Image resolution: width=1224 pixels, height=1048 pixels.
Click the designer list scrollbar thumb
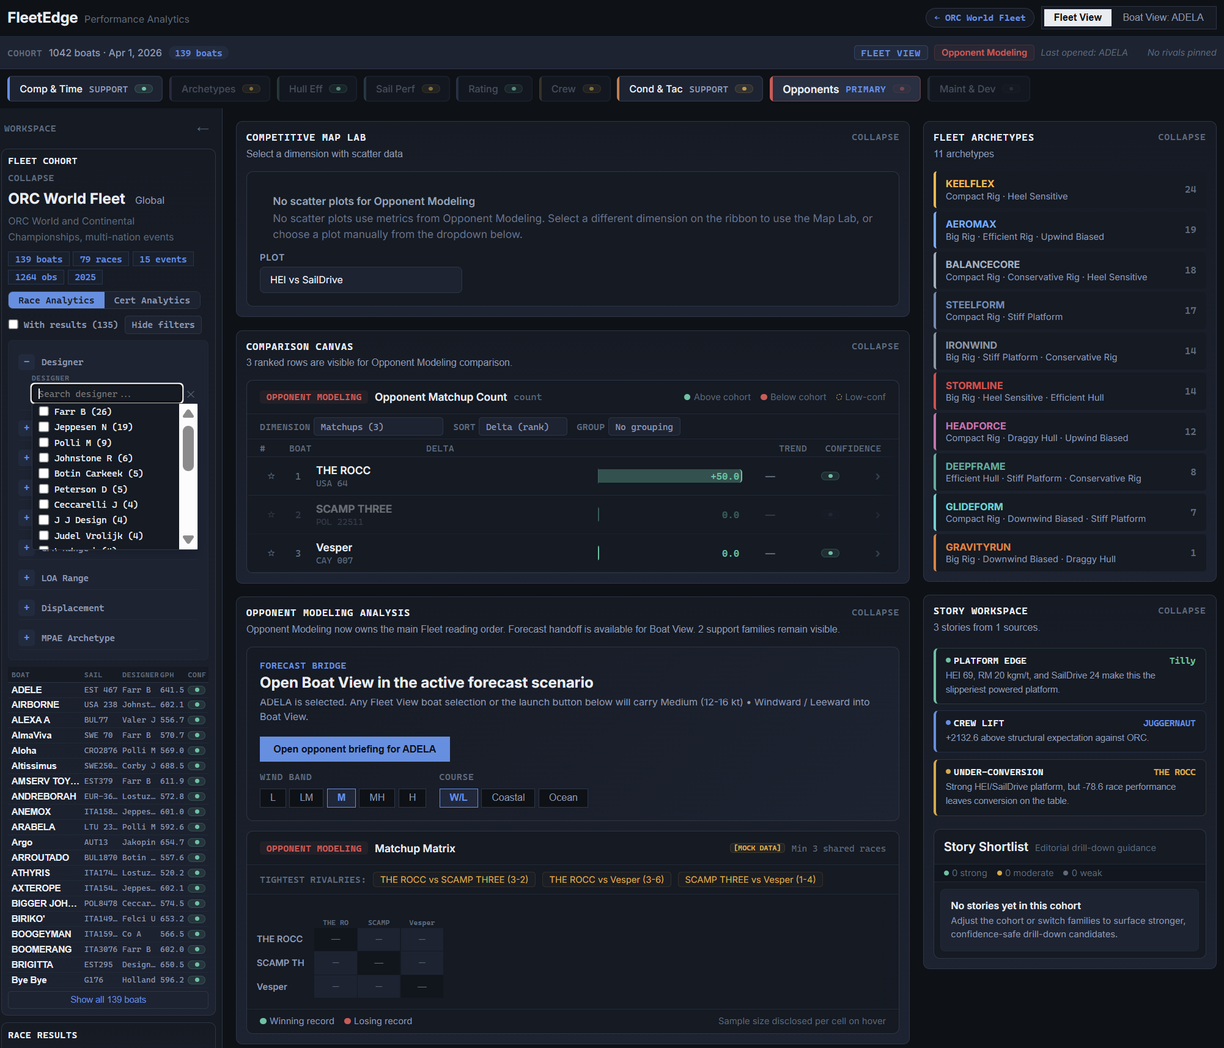[188, 448]
